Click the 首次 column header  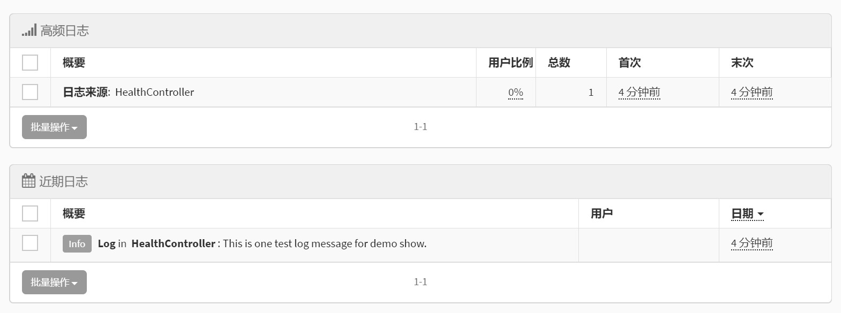[x=629, y=63]
